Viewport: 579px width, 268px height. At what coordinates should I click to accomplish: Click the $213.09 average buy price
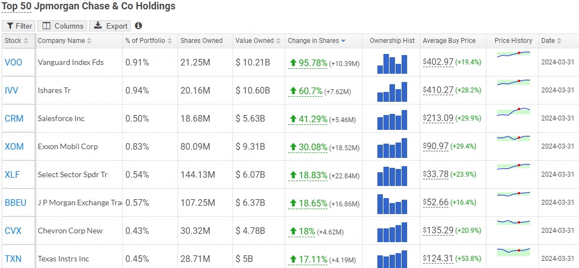438,118
